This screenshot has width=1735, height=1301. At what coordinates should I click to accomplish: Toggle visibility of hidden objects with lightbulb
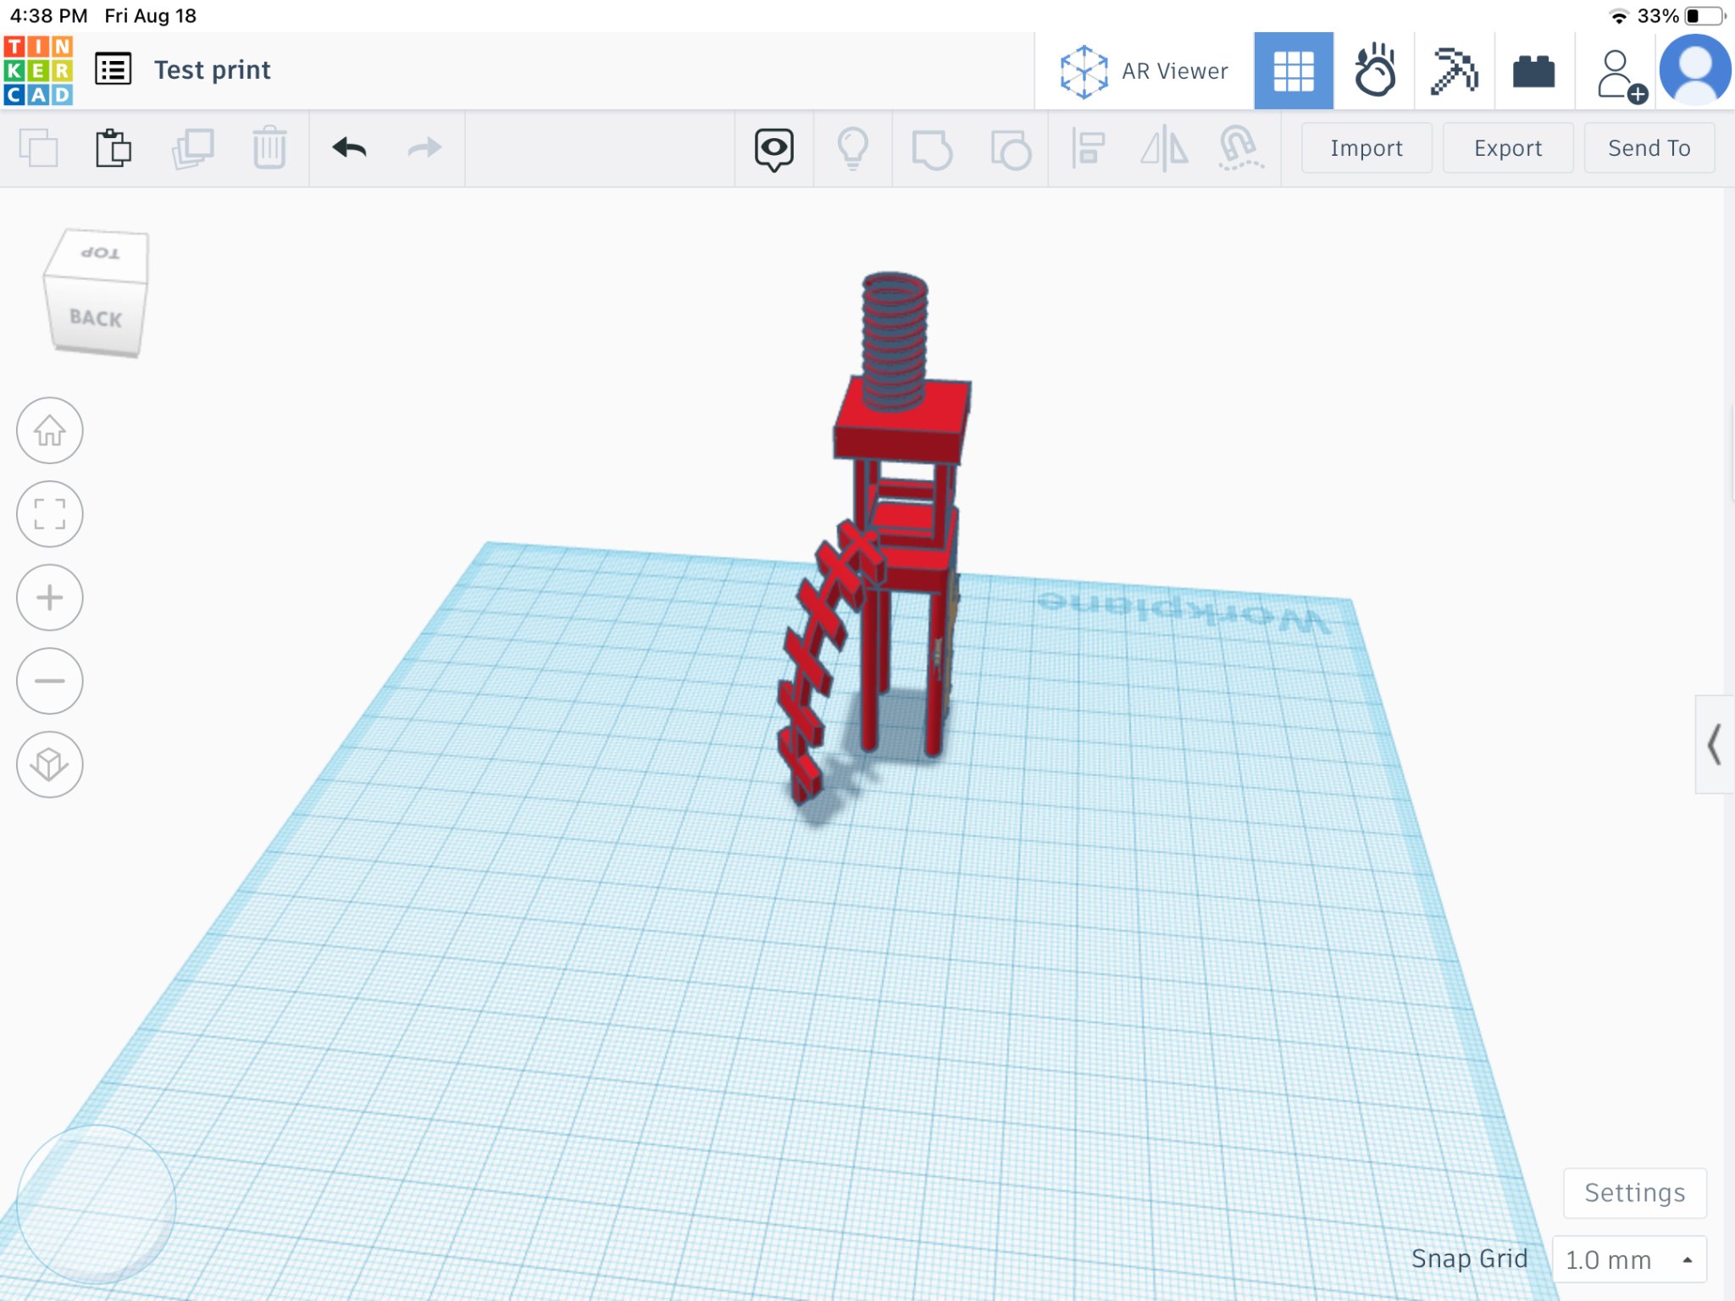click(853, 147)
